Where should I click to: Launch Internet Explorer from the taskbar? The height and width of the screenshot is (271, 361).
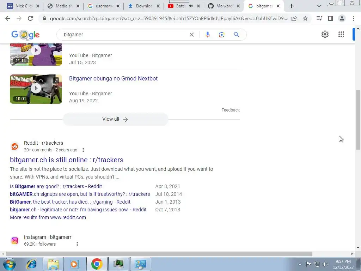coord(31,264)
